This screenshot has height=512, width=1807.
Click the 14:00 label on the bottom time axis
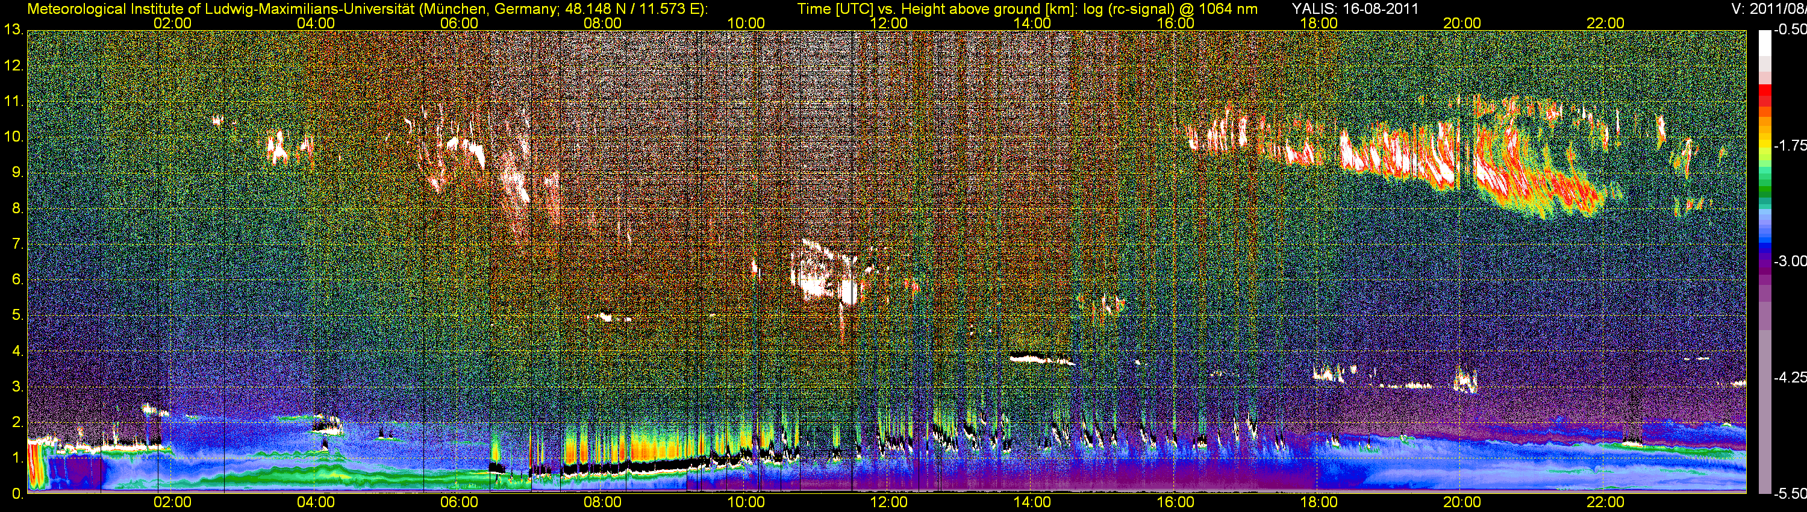(1032, 503)
